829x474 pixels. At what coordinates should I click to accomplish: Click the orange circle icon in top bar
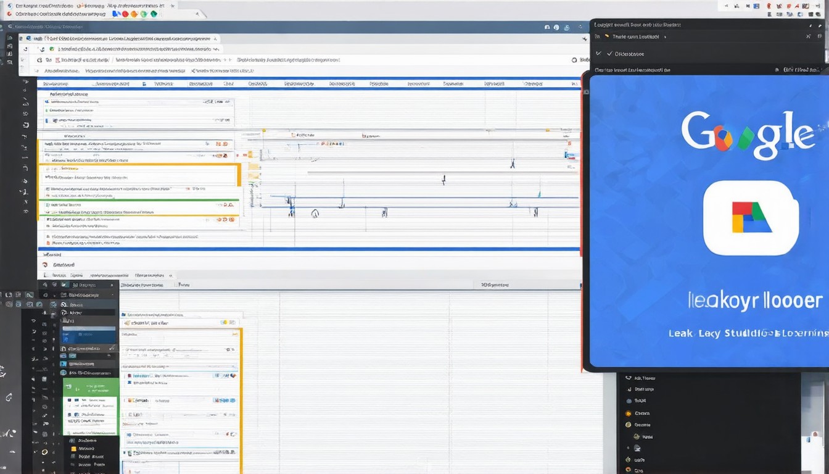click(134, 14)
